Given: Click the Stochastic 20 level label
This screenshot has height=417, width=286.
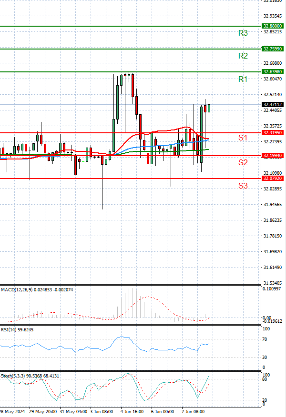Looking at the screenshot, I should [265, 400].
